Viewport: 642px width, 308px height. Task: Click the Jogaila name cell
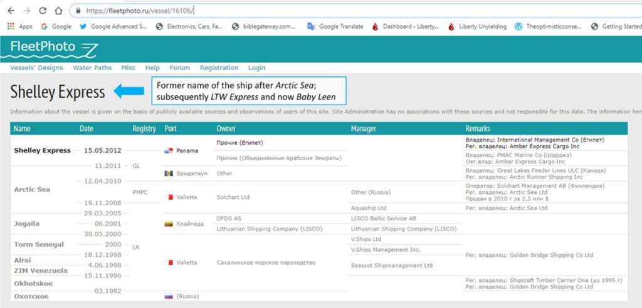26,224
